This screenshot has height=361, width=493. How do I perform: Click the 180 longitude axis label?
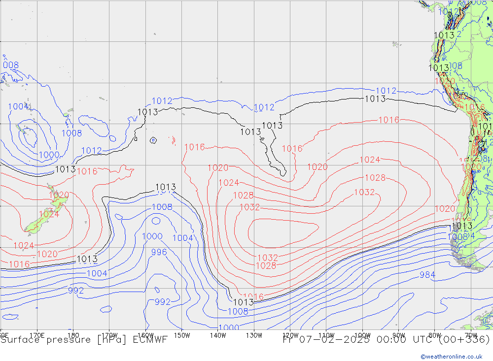click(73, 335)
